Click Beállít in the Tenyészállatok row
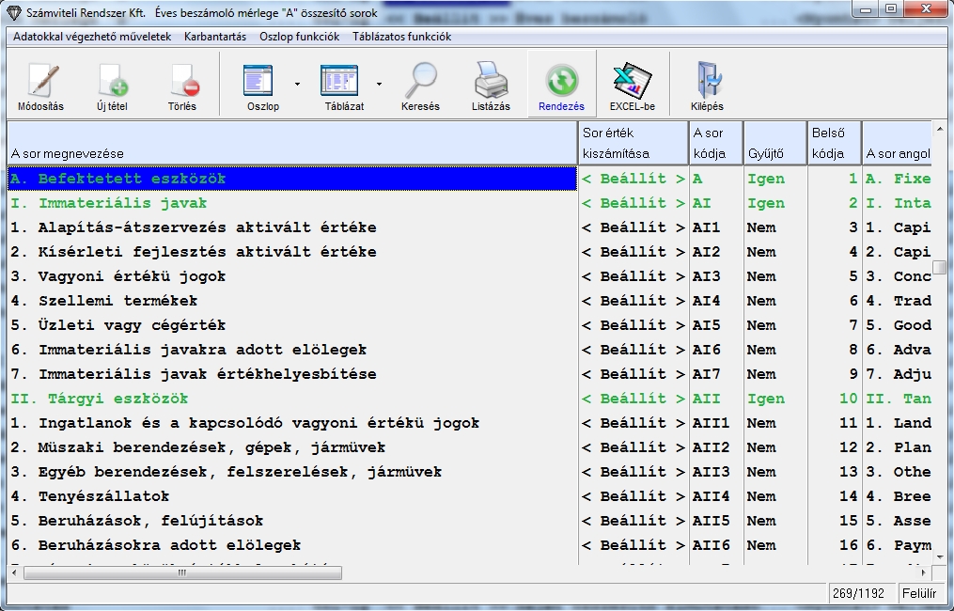Image resolution: width=954 pixels, height=611 pixels. pos(633,496)
